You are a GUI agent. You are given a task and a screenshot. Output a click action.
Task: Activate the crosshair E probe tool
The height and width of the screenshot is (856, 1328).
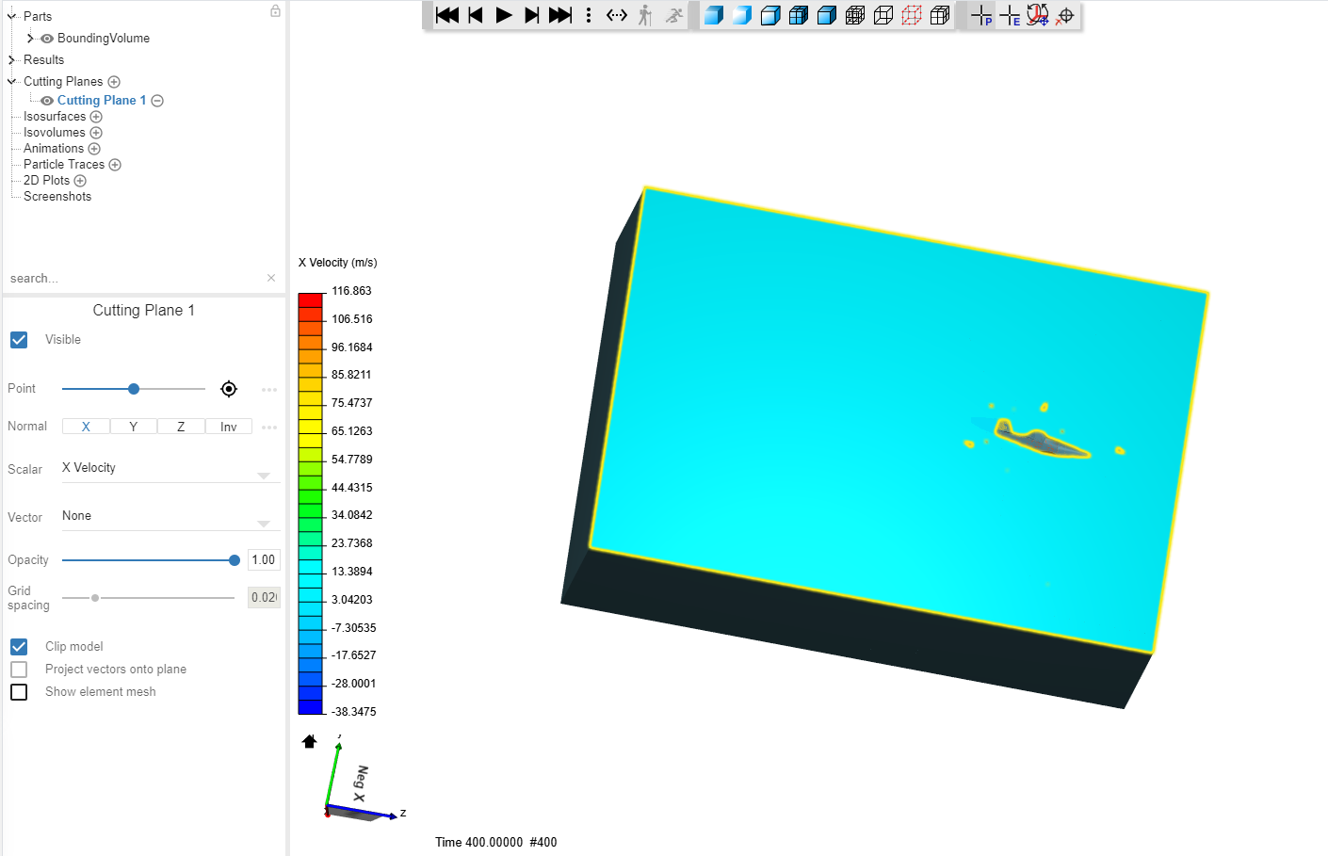point(1010,15)
